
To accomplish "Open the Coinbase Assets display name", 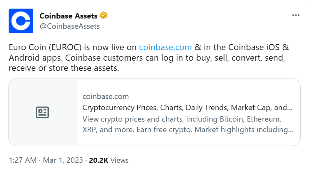I will [x=69, y=16].
